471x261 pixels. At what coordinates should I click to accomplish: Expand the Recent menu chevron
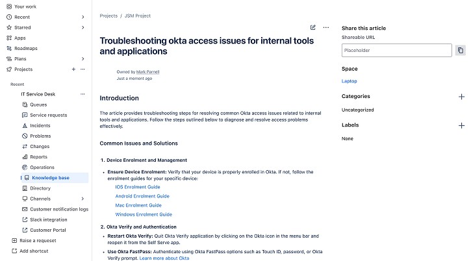[x=83, y=17]
